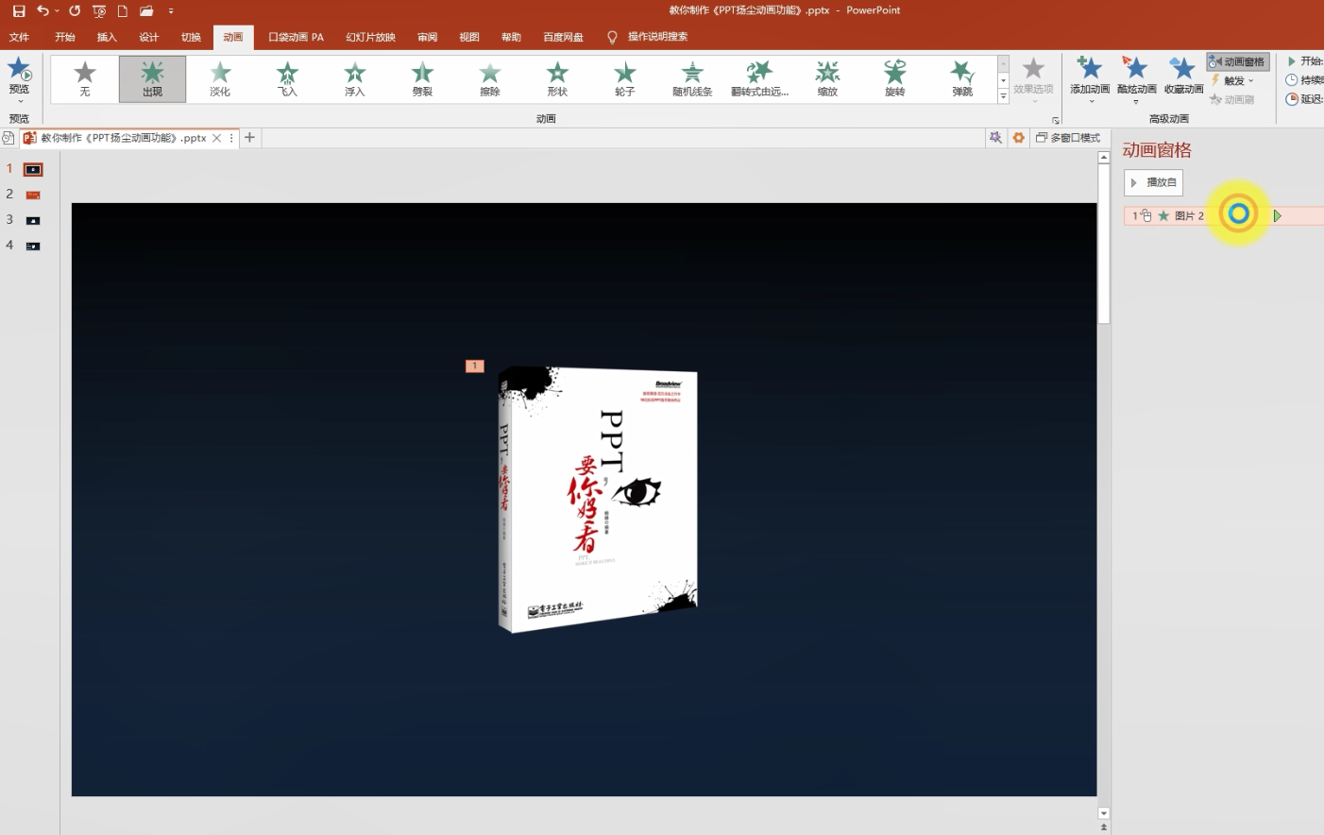
Task: Start slideshow from beginning via quick access icon
Action: pos(99,11)
